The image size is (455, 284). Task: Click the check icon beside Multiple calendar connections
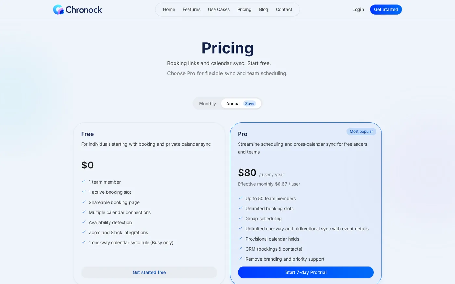84,212
